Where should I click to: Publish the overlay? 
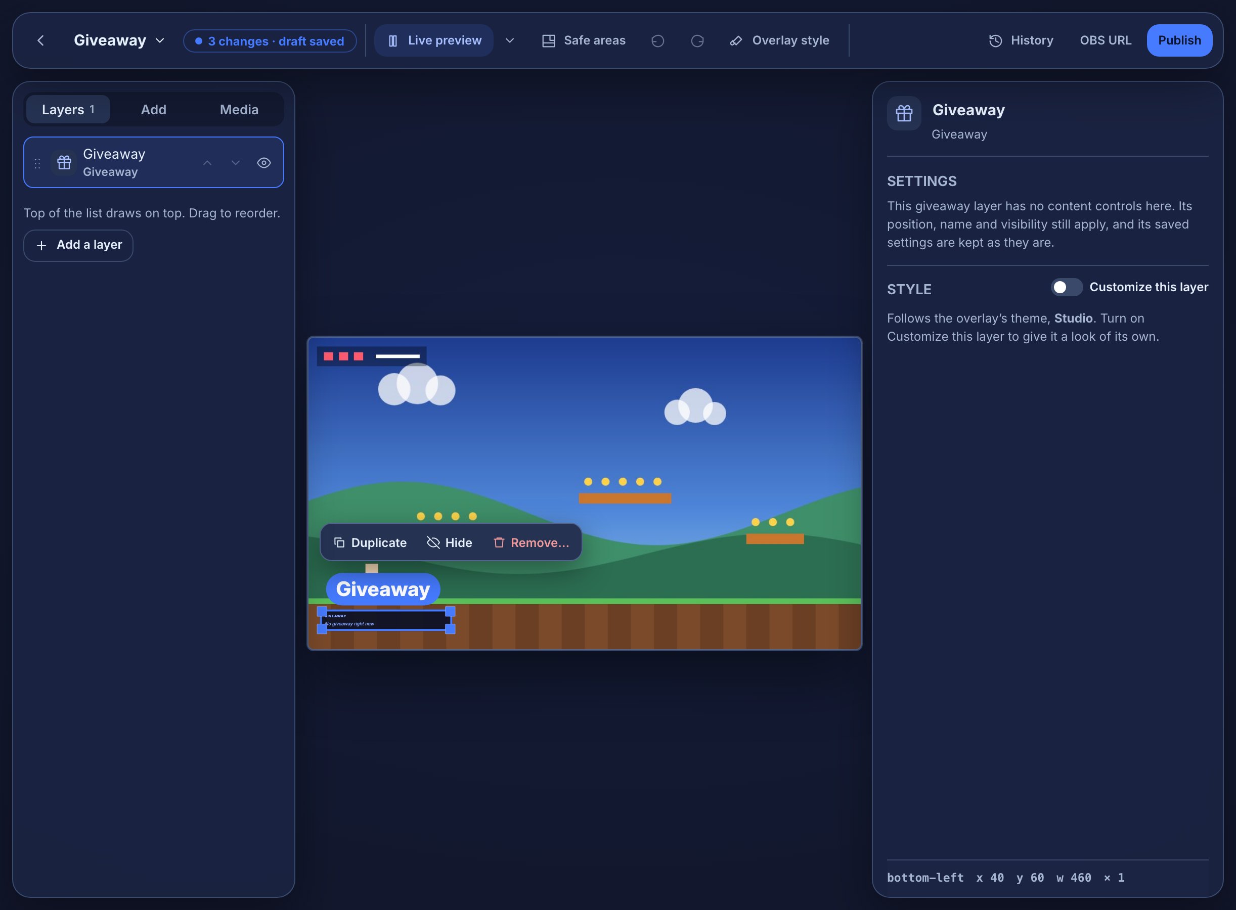click(1179, 41)
